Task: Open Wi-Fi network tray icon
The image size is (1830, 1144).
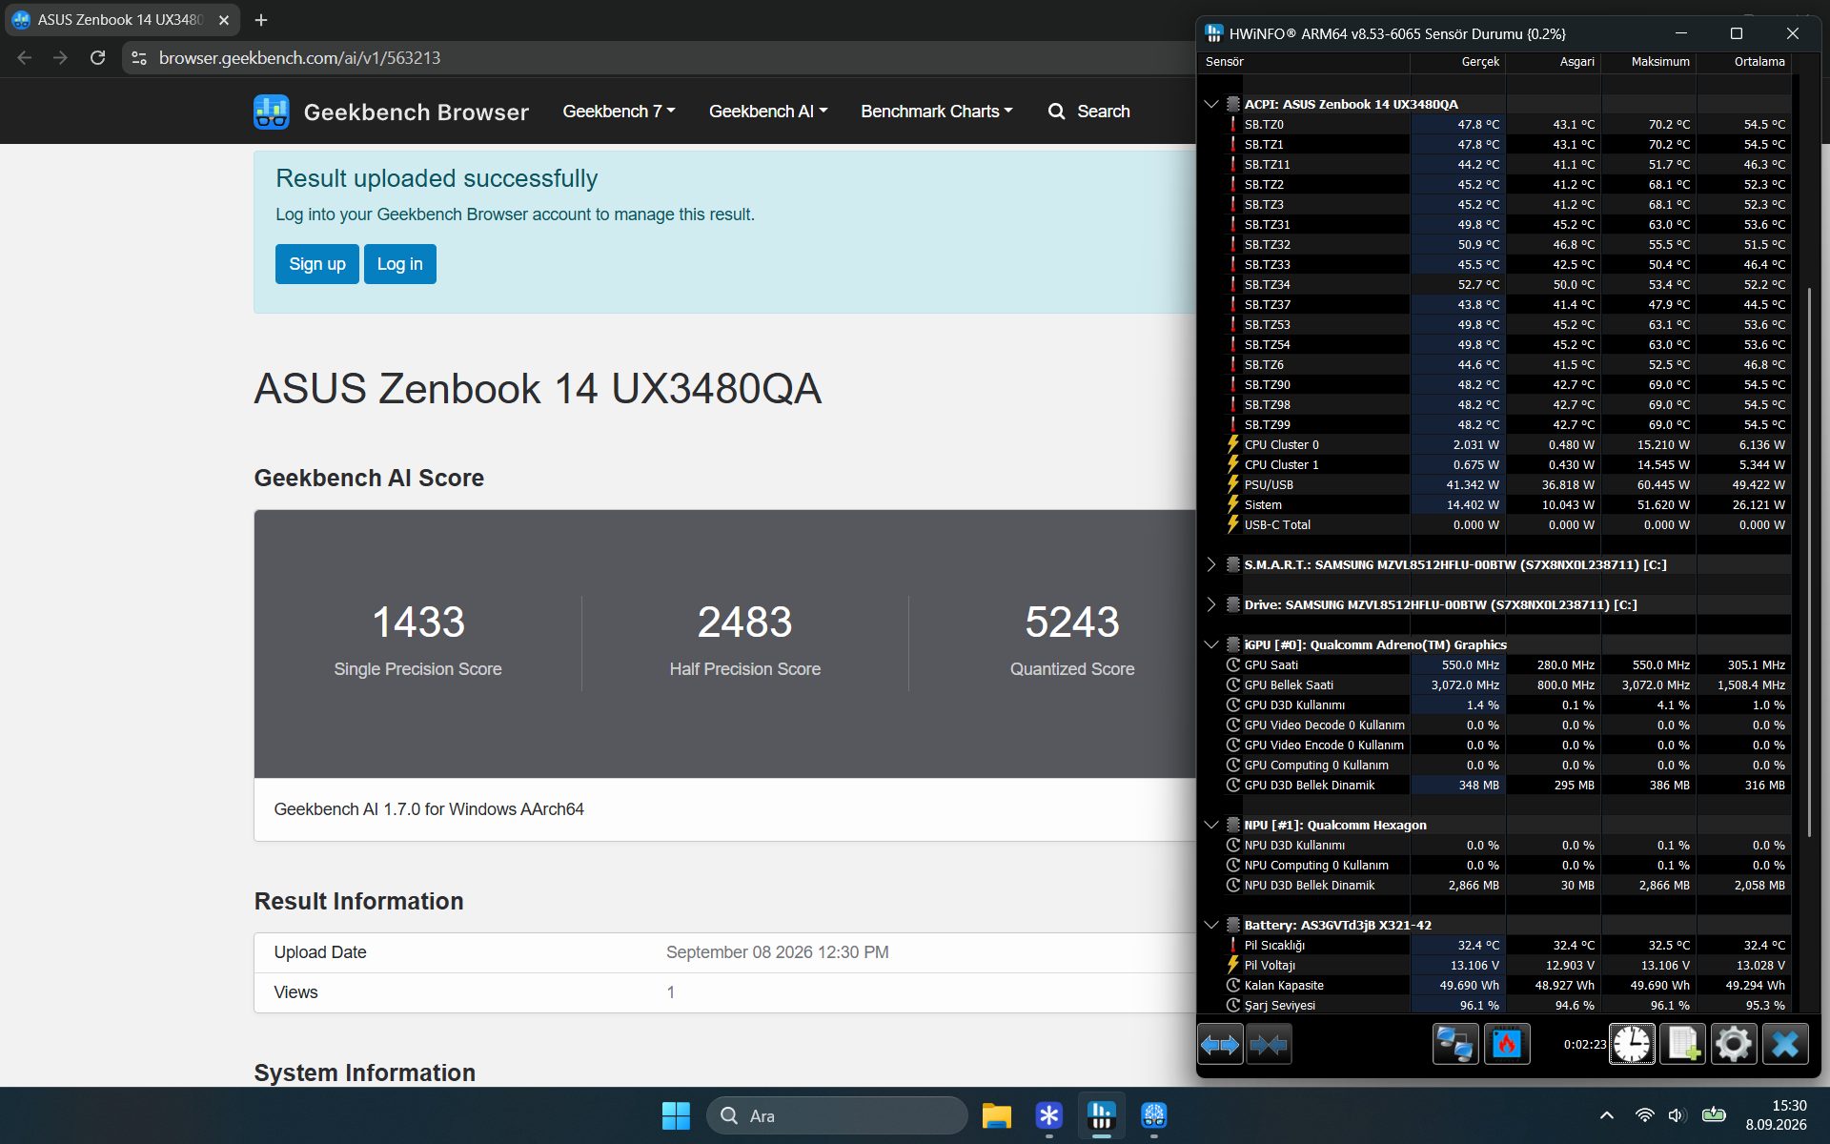Action: [x=1644, y=1115]
